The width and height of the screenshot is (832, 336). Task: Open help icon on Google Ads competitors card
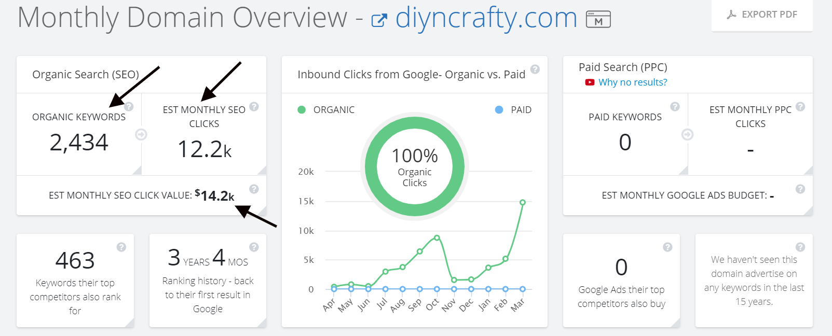pos(667,247)
